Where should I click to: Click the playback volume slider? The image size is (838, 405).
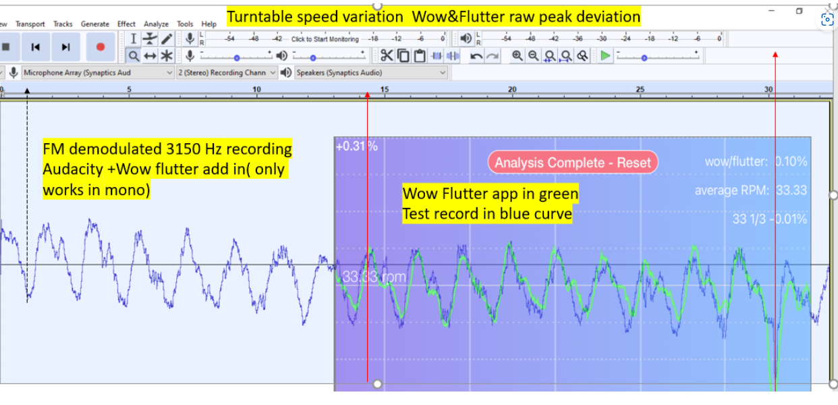click(329, 56)
